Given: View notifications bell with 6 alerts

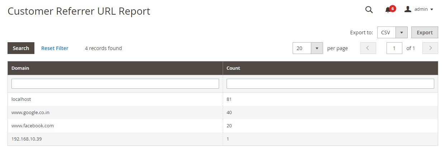Looking at the screenshot, I should coord(390,9).
